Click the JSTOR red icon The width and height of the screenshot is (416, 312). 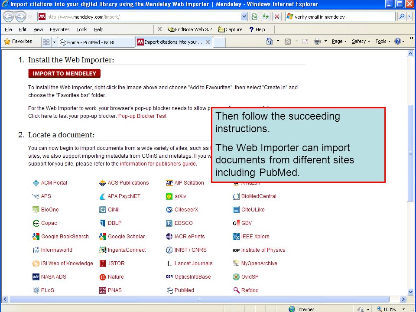(x=102, y=263)
